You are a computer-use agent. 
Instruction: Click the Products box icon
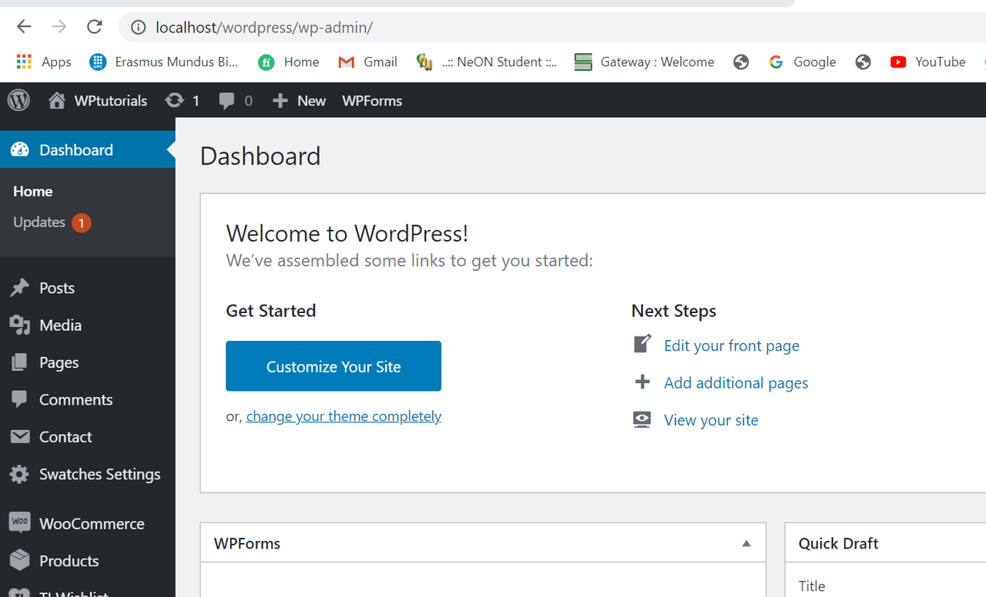coord(19,560)
